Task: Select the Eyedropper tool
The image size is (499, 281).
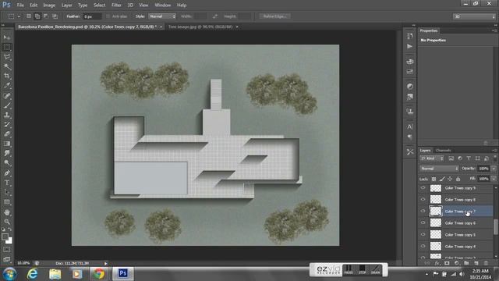Action: [x=7, y=86]
